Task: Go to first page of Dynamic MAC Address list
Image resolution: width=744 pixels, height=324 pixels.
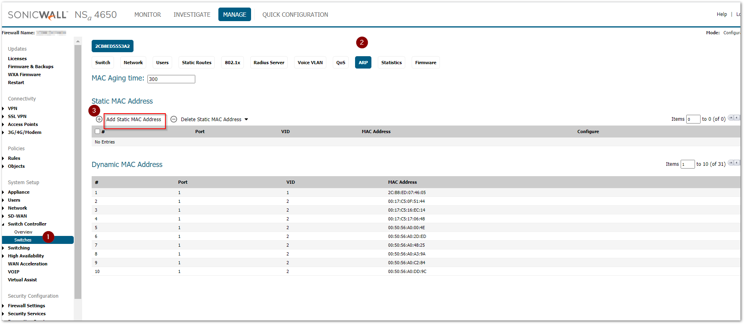Action: pos(731,163)
